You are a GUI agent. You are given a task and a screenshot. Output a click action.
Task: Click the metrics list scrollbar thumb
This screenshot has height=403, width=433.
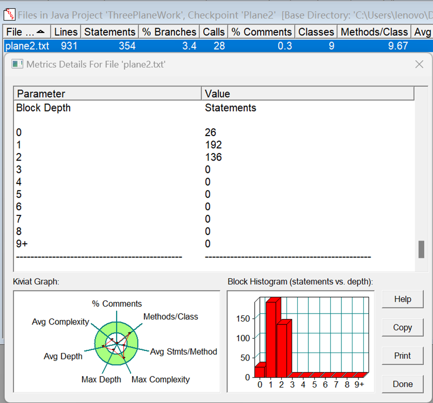coord(421,249)
